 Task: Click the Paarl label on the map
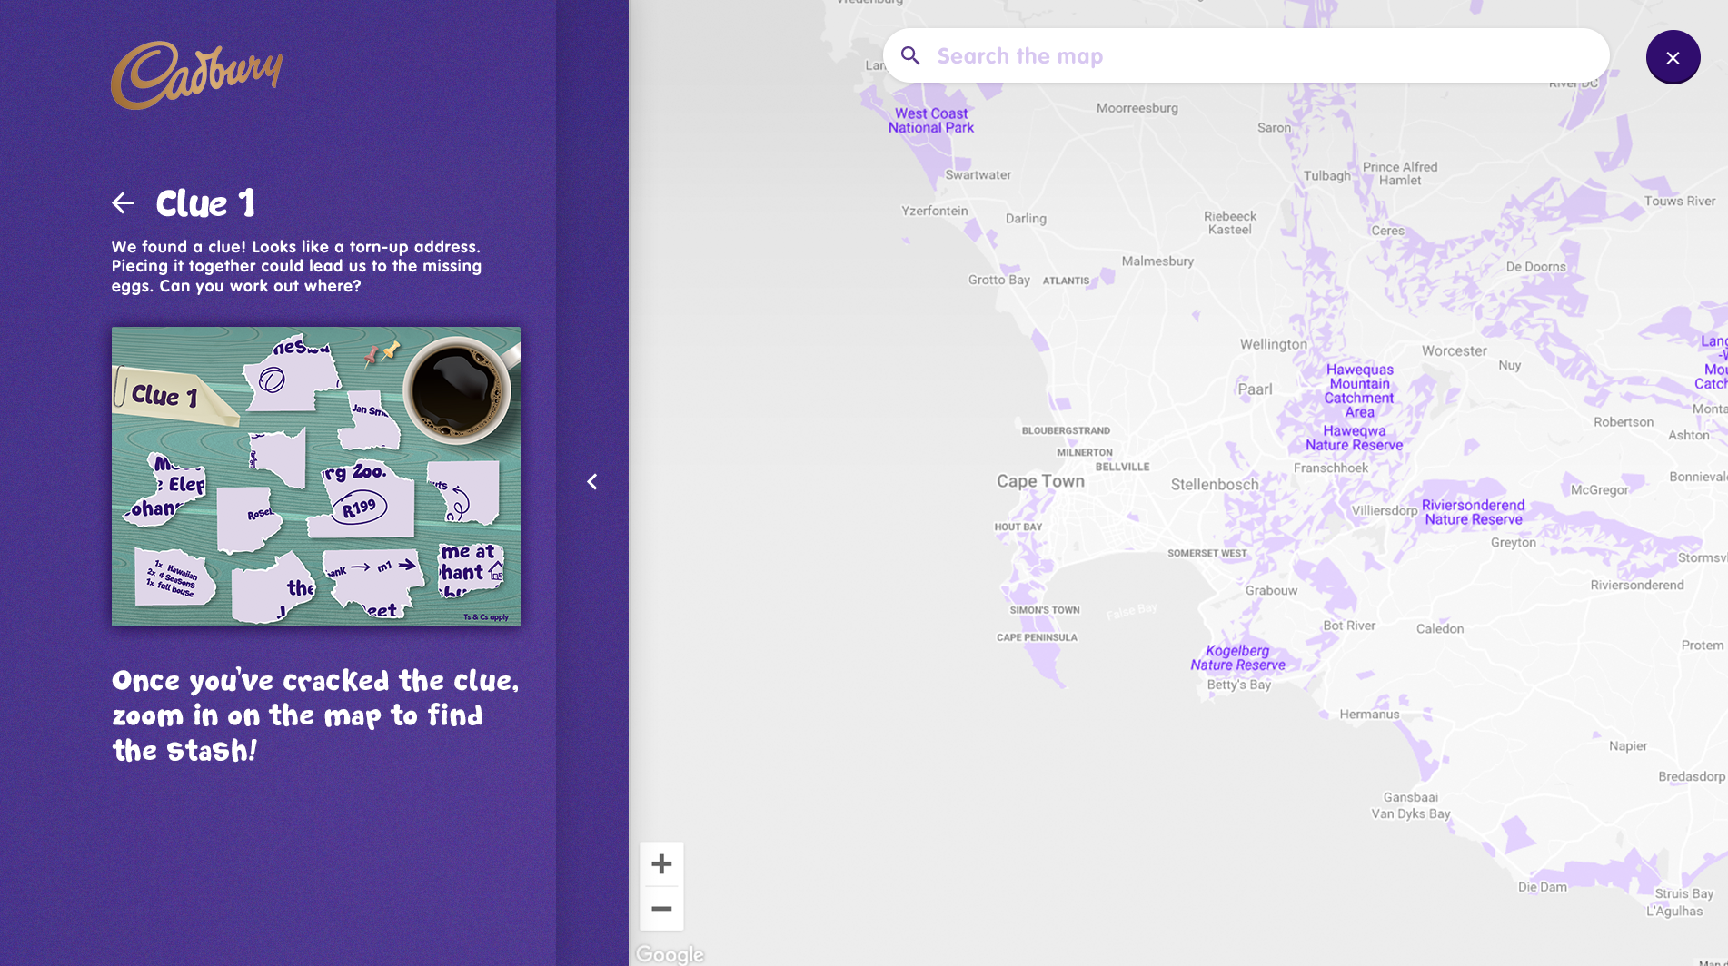(x=1255, y=389)
